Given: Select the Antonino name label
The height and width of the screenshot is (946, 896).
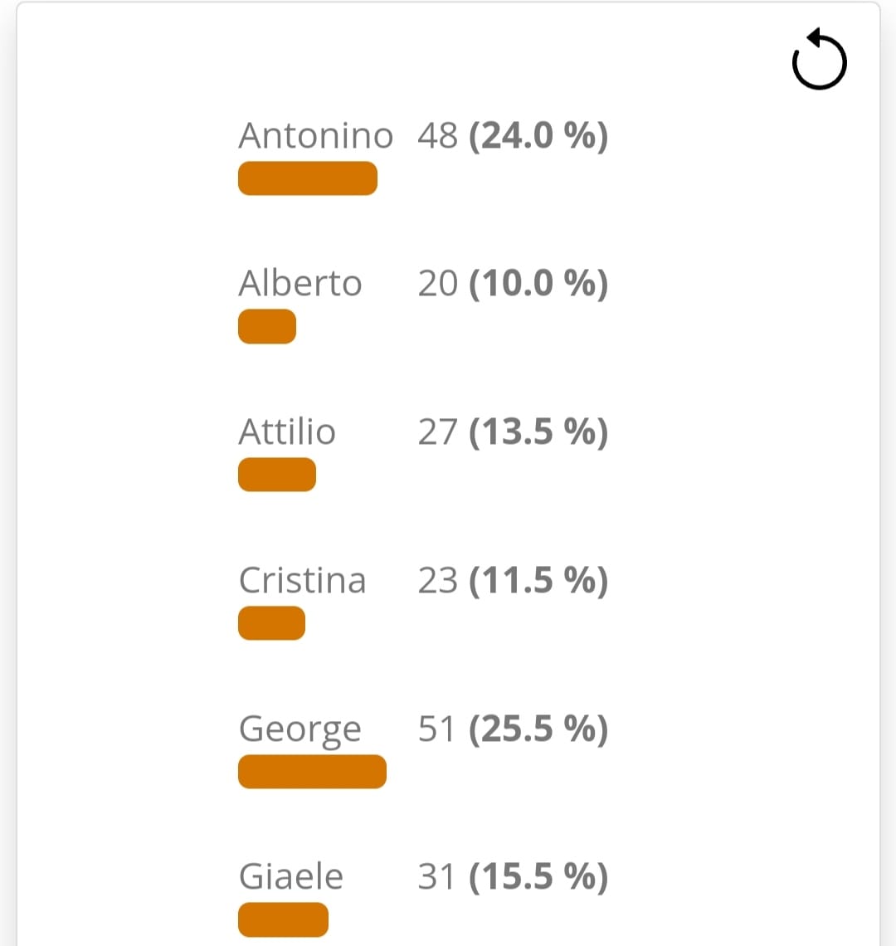Looking at the screenshot, I should (315, 135).
